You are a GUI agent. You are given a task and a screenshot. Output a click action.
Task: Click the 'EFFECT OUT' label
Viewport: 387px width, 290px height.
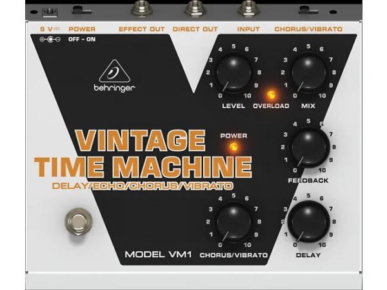(x=142, y=29)
